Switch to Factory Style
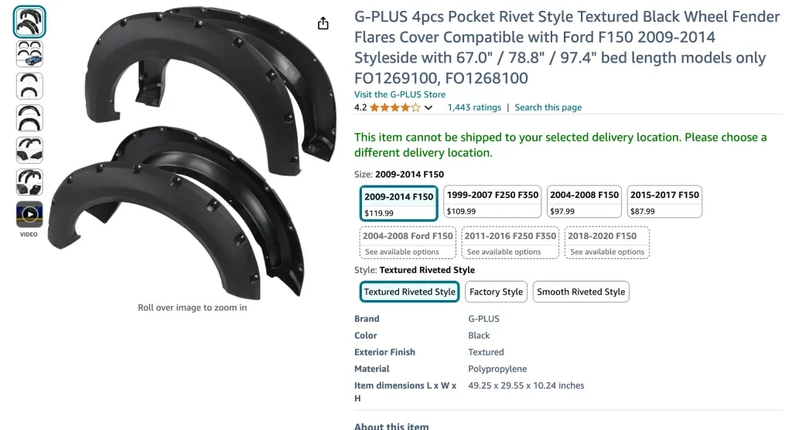The width and height of the screenshot is (792, 430). point(496,292)
